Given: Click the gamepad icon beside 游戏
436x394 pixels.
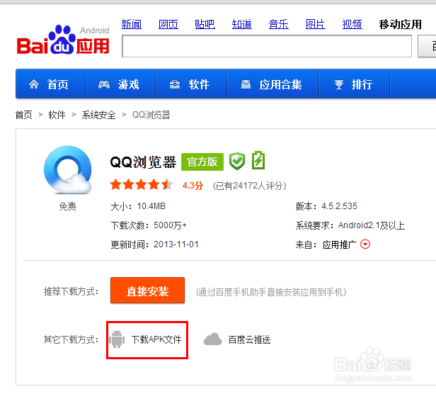Looking at the screenshot, I should 104,84.
